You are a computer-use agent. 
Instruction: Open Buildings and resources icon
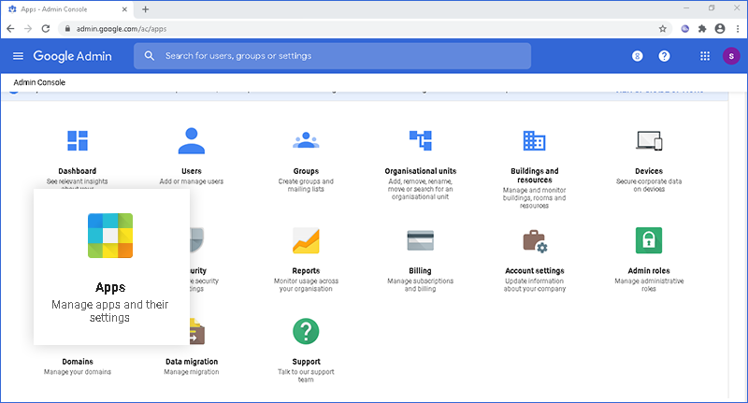(x=534, y=140)
